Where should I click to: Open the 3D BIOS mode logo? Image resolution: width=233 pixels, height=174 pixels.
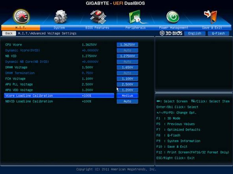pyautogui.click(x=171, y=33)
